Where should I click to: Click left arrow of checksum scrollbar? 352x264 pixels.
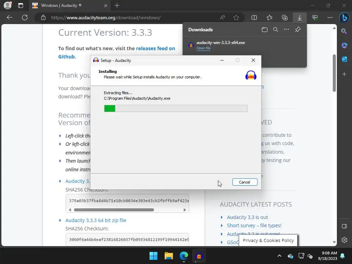point(70,210)
